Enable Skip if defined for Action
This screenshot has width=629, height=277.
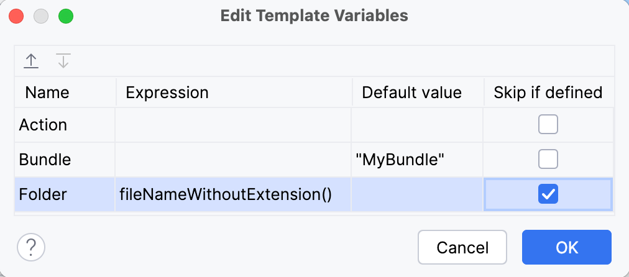click(x=548, y=125)
